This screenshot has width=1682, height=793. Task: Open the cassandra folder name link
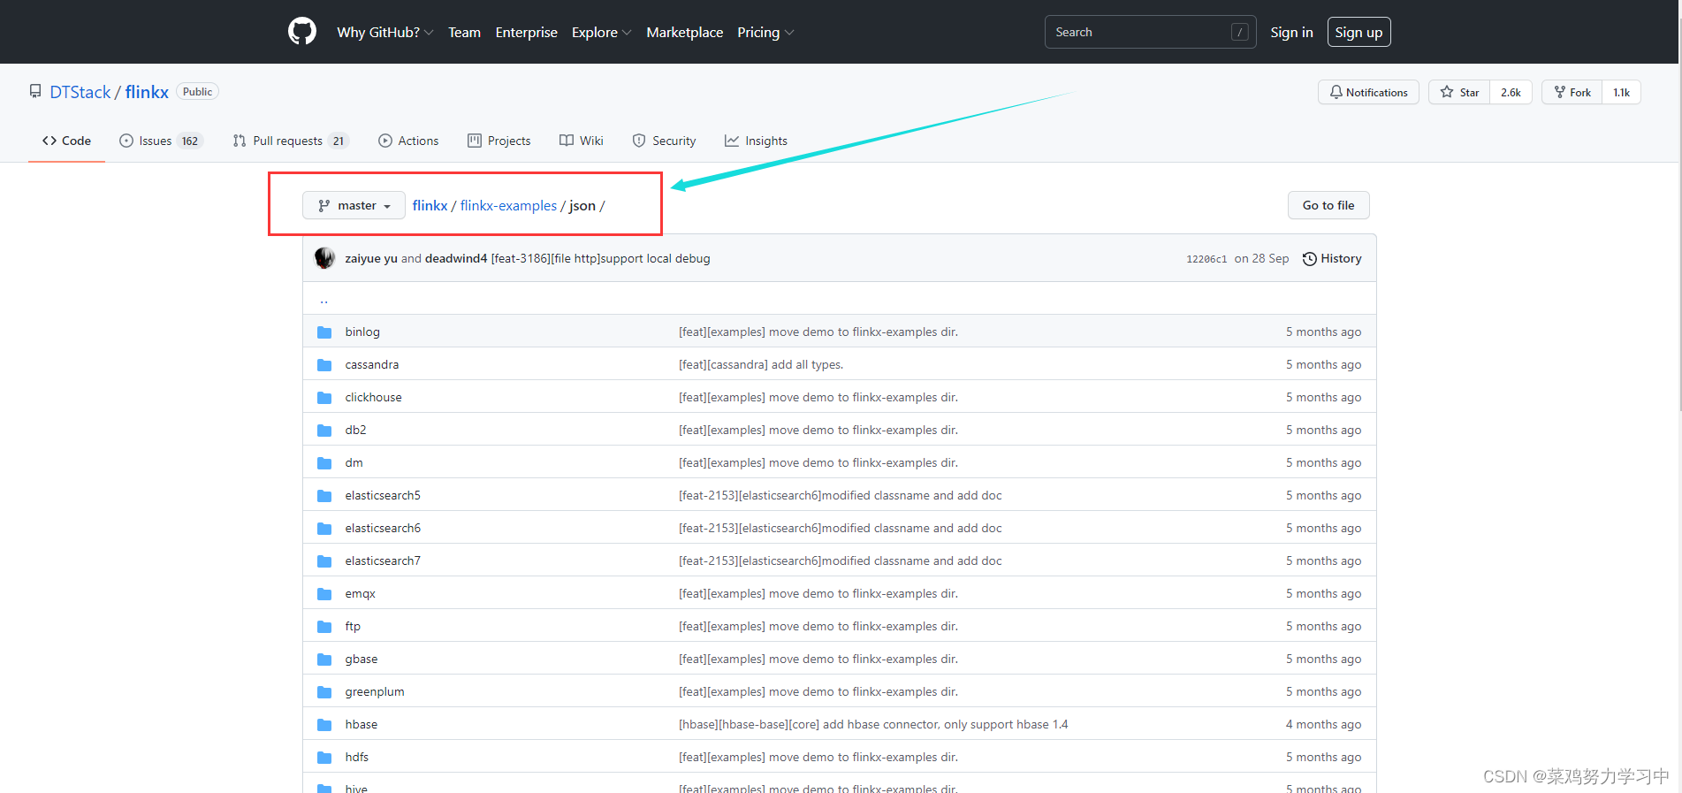pos(371,364)
